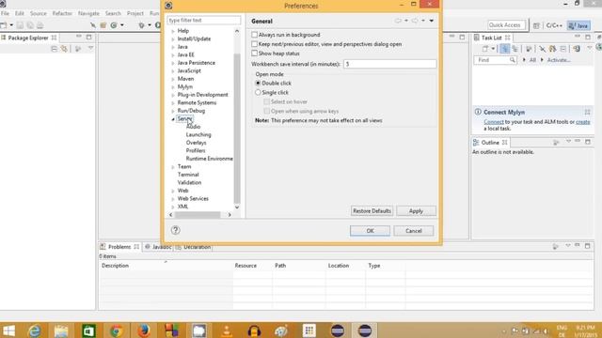Click Open Perspective icon near Quick Access

pyautogui.click(x=536, y=25)
